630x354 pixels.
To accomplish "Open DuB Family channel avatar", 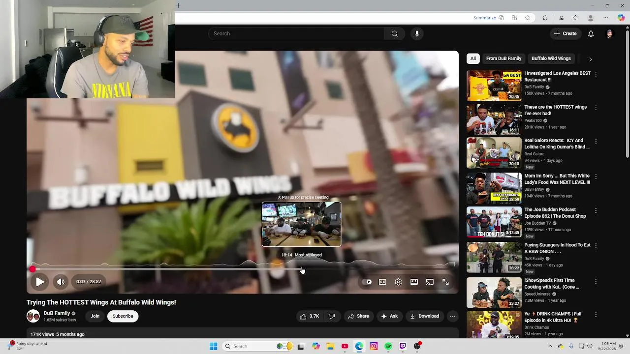I will (x=33, y=316).
